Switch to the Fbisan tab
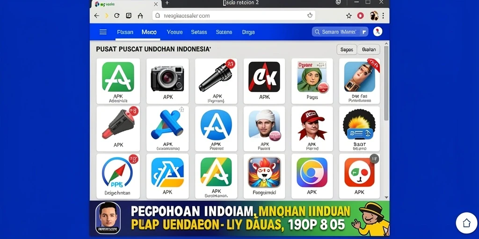Viewport: 479px width, 239px height. click(x=125, y=32)
